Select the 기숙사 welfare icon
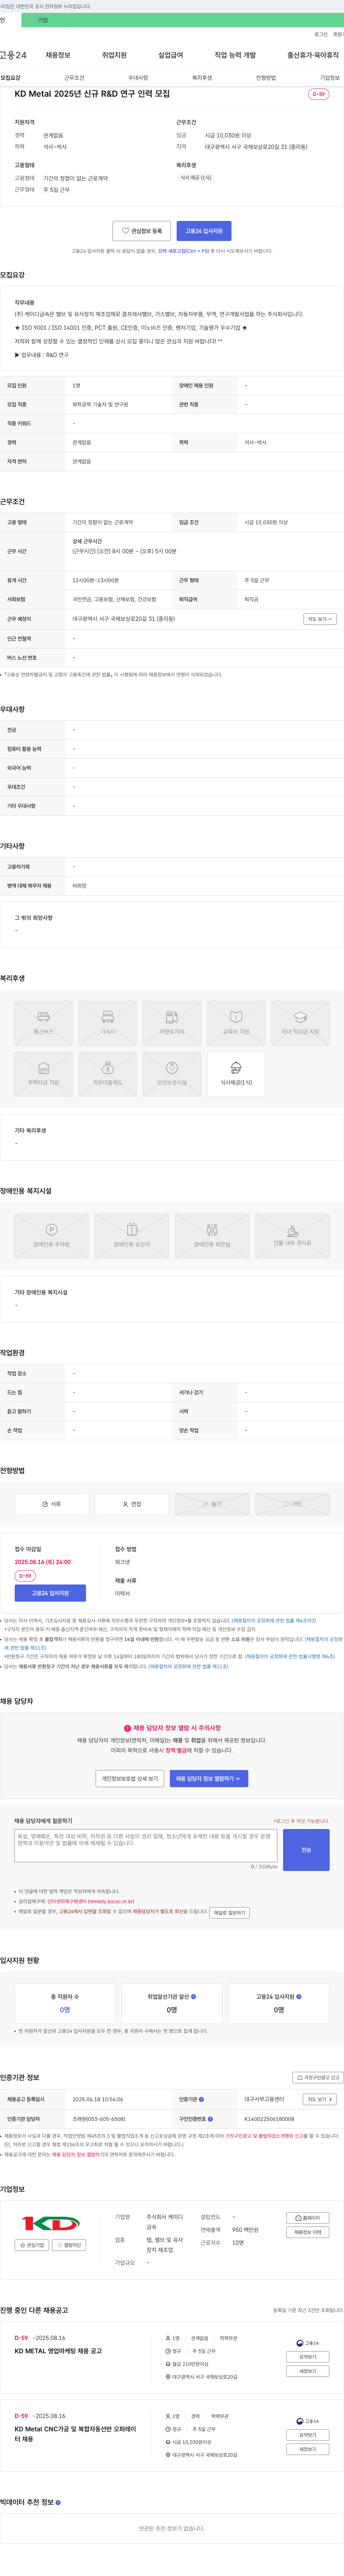 (x=107, y=1023)
